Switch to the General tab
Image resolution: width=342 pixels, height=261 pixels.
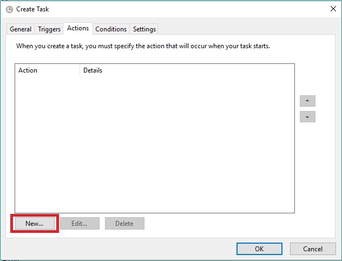pyautogui.click(x=21, y=29)
